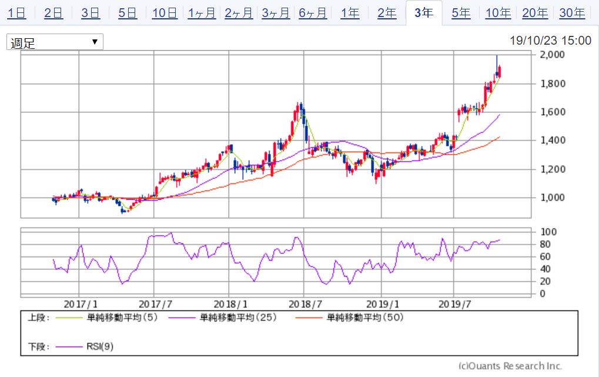Click the Quants Research Inc. copyright text
The image size is (599, 377).
click(x=510, y=366)
